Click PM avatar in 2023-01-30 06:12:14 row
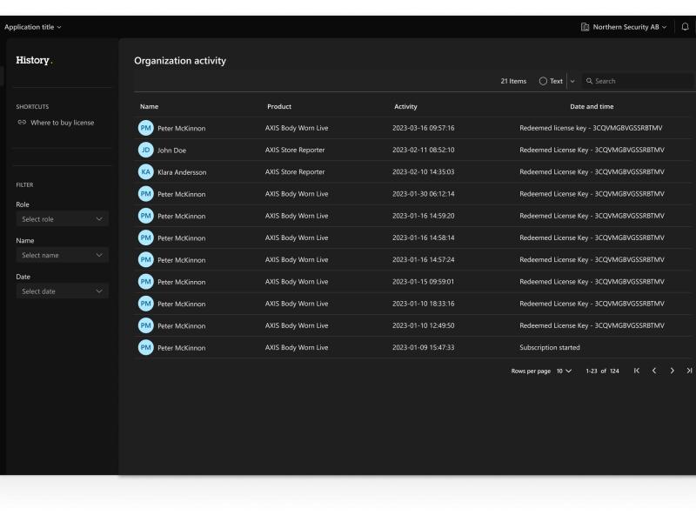The width and height of the screenshot is (696, 522). pyautogui.click(x=145, y=194)
